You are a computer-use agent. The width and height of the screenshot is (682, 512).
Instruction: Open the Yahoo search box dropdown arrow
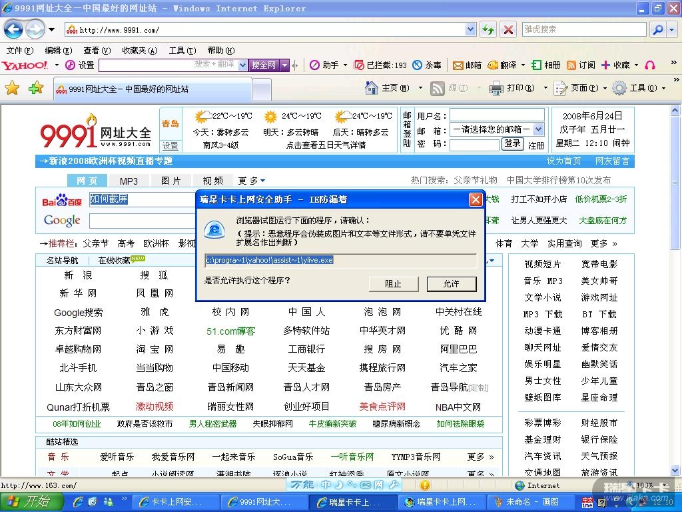coord(242,65)
